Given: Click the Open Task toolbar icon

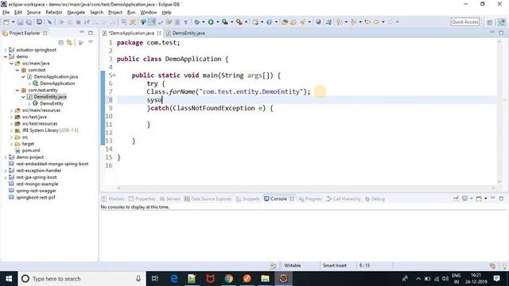Looking at the screenshot, I should click(x=293, y=22).
